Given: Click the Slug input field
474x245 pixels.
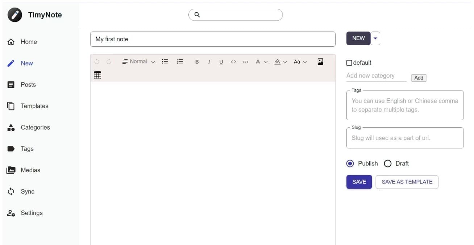Looking at the screenshot, I should coord(404,138).
